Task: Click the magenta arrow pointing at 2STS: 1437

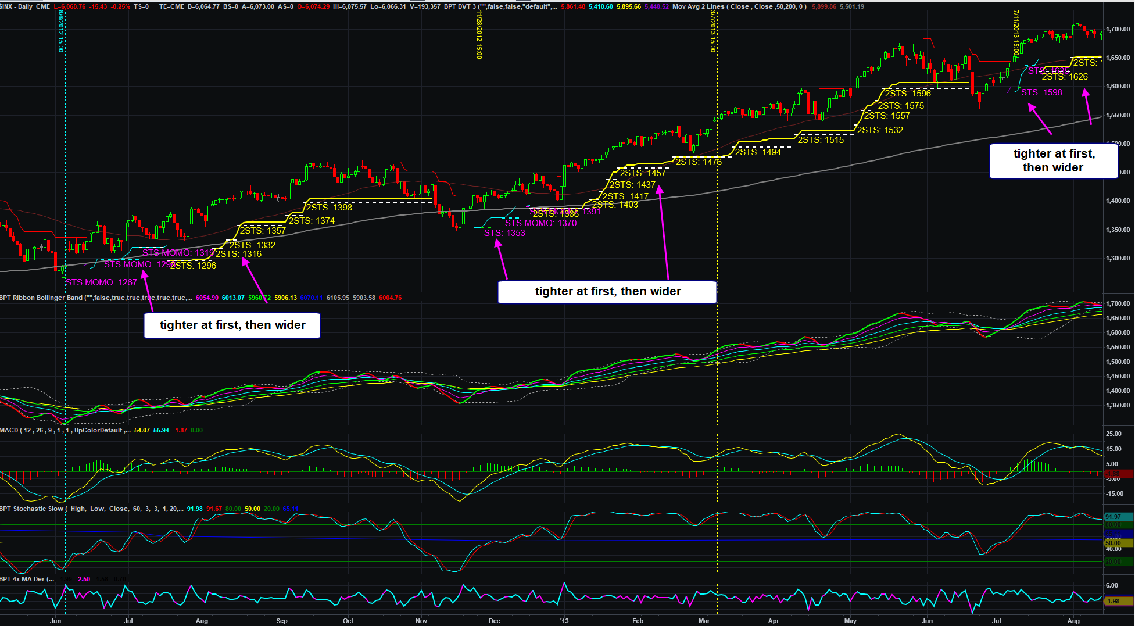Action: tap(664, 231)
